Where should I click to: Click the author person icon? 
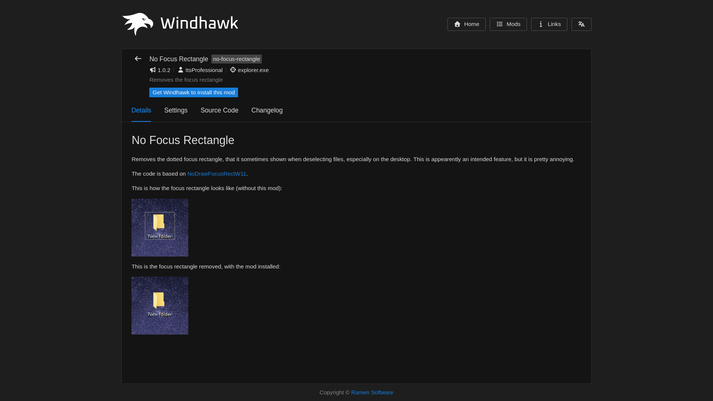[180, 70]
